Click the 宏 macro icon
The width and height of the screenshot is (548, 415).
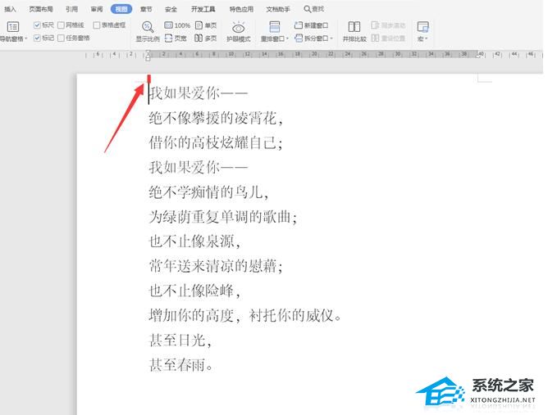click(x=422, y=27)
